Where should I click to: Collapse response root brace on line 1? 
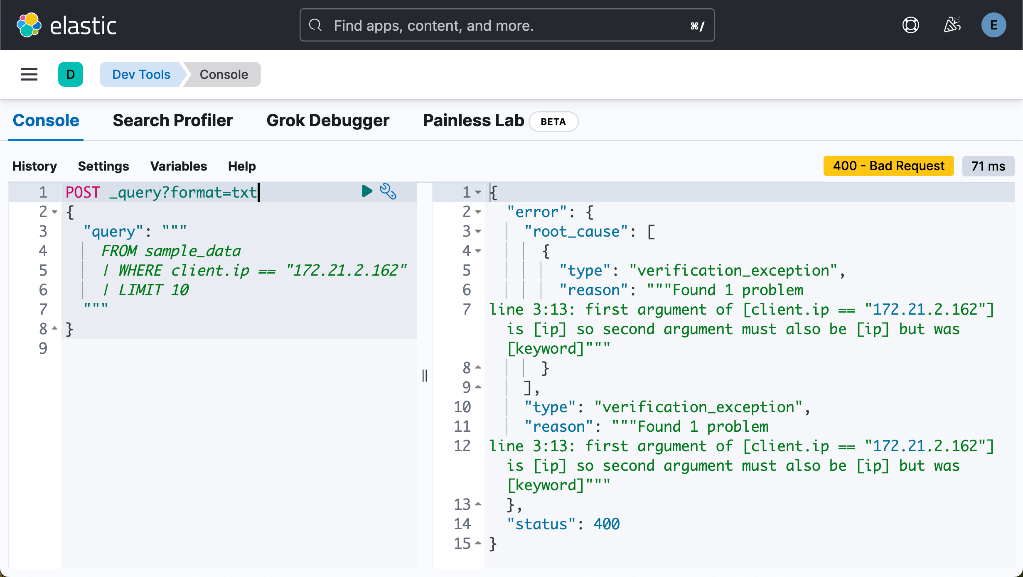tap(478, 193)
